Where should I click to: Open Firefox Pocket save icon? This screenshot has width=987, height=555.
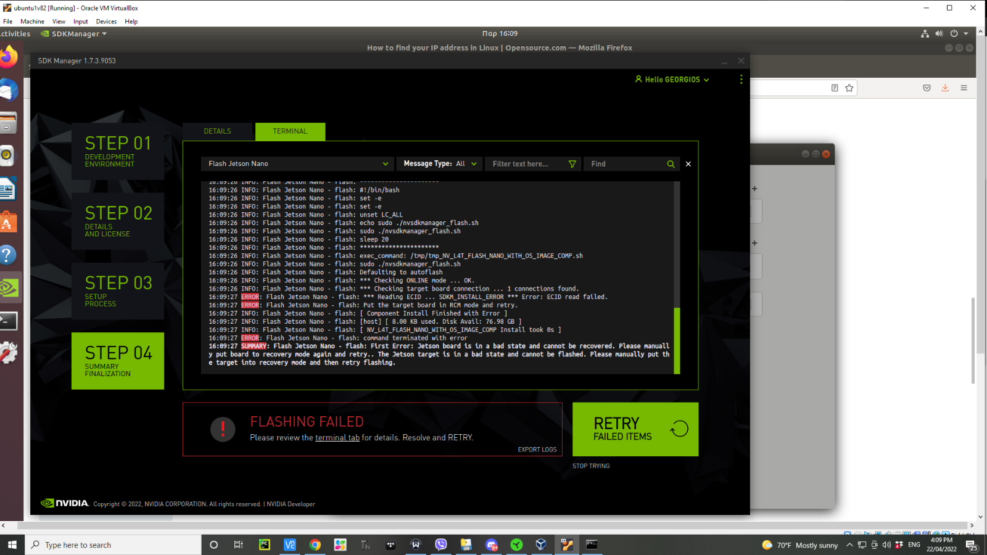tap(927, 88)
